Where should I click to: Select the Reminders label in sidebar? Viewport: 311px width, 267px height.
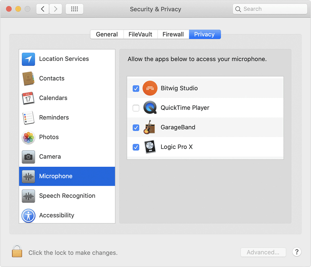[x=54, y=118]
